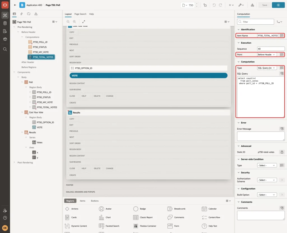The width and height of the screenshot is (287, 233).
Task: Switch gallery to the Items tab
Action: pos(83,201)
